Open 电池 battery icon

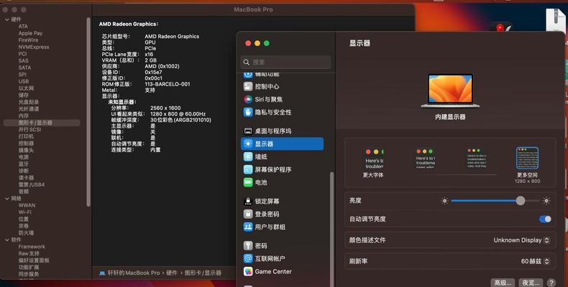click(248, 182)
